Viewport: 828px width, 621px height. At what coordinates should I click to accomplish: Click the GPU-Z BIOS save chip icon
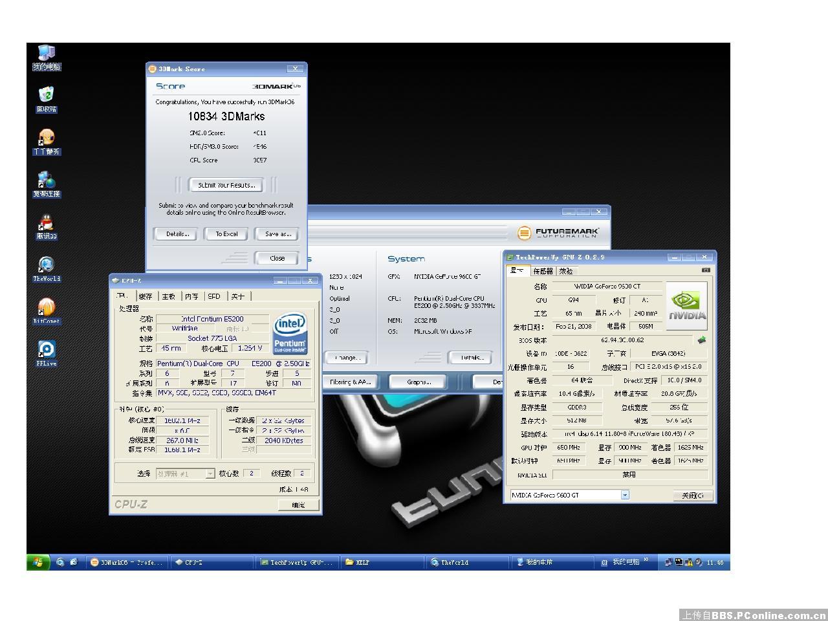[x=702, y=340]
